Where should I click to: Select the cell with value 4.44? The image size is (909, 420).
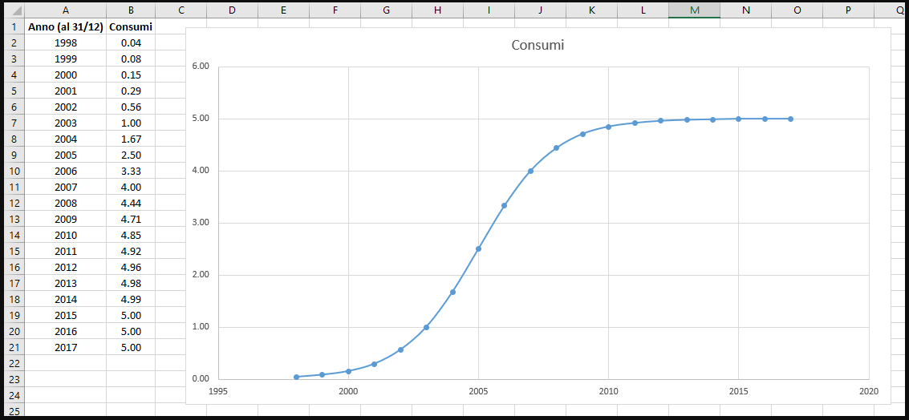(x=131, y=204)
